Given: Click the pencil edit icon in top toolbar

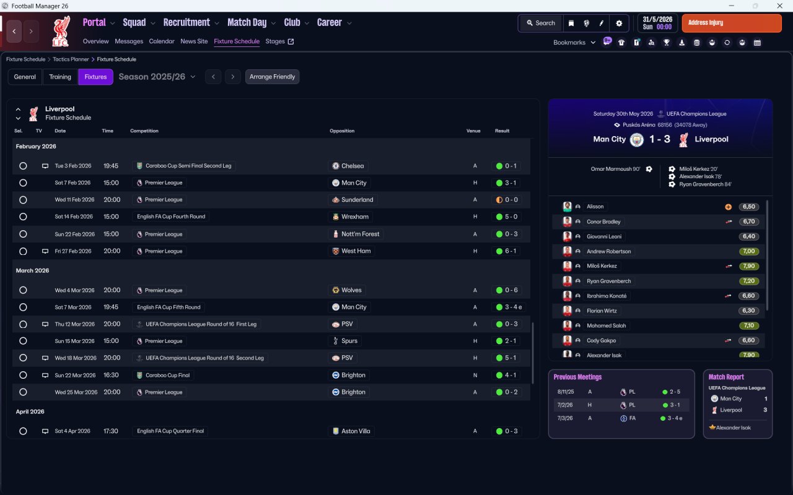Looking at the screenshot, I should tap(602, 23).
